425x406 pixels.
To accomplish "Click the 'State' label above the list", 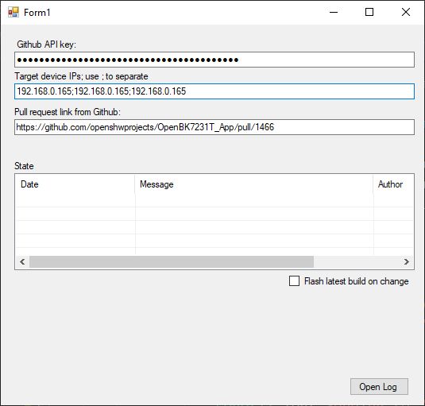I will (x=24, y=166).
